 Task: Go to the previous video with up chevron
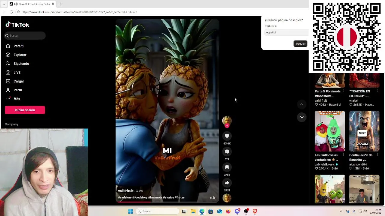point(302,104)
